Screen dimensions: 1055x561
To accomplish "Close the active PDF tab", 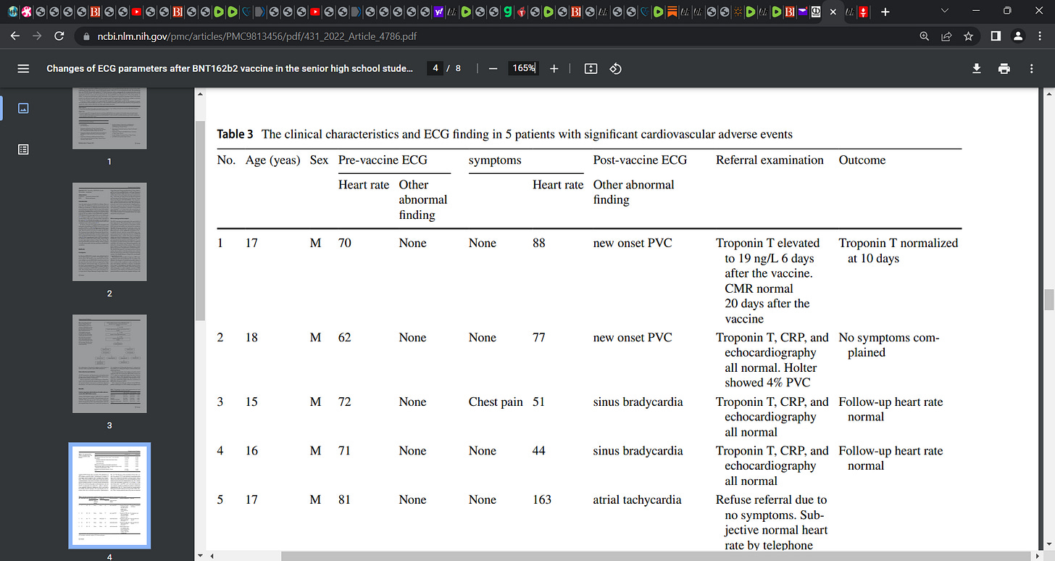I will click(833, 12).
